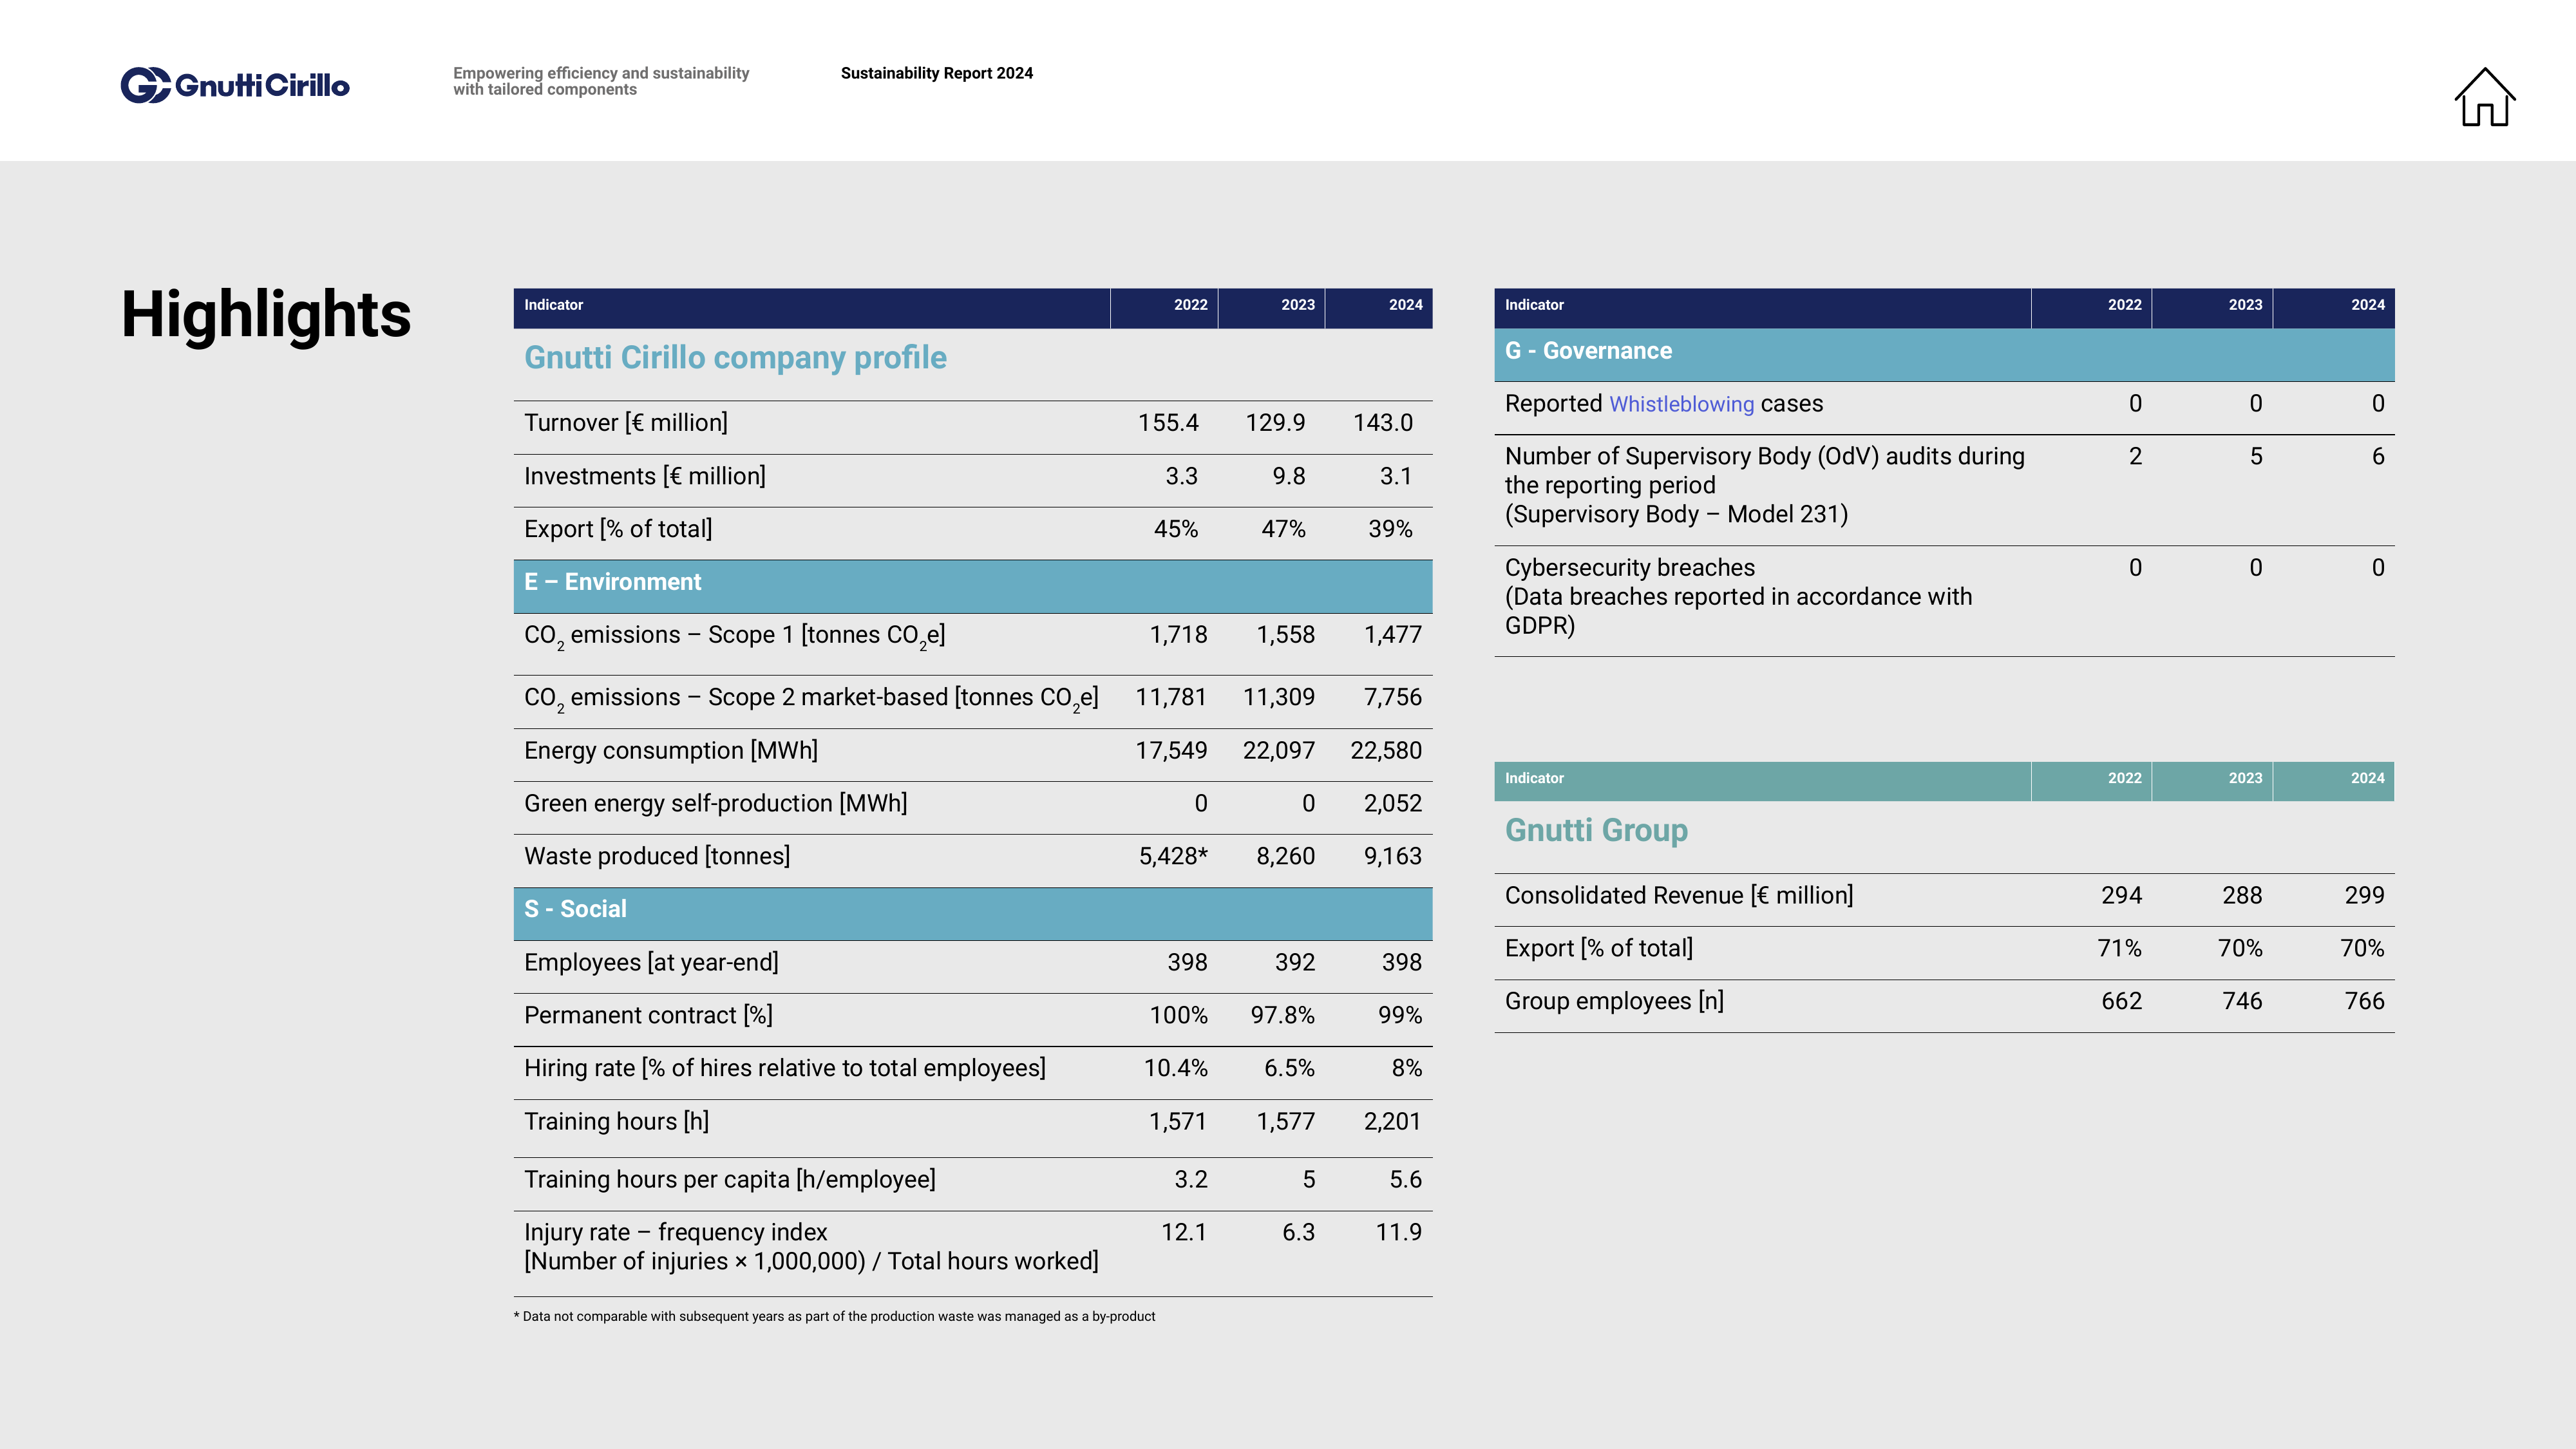2576x1449 pixels.
Task: Click the CO2 emissions Scope 1 label
Action: 735,636
